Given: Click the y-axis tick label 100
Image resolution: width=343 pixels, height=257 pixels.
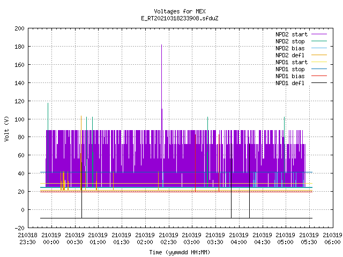Looking at the screenshot, I should click(19, 119).
